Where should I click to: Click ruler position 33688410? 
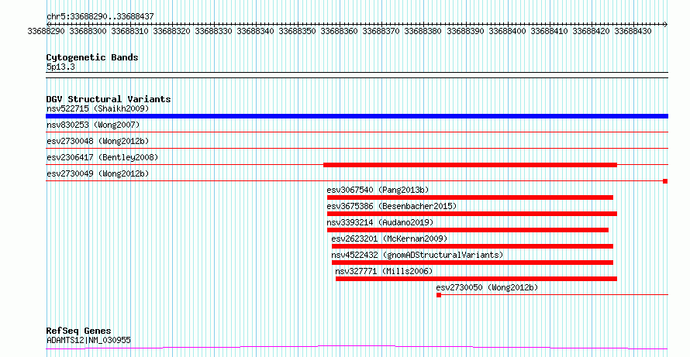pos(549,32)
